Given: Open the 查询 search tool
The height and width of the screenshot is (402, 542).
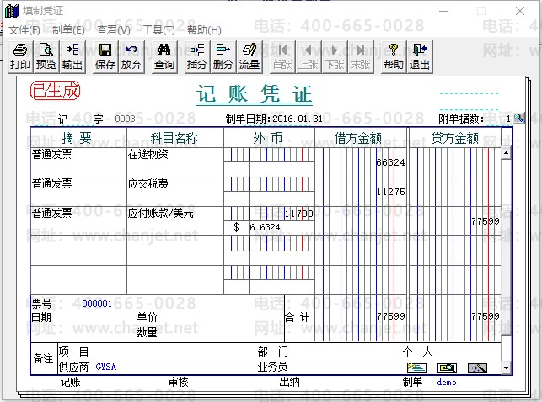Looking at the screenshot, I should pyautogui.click(x=164, y=56).
